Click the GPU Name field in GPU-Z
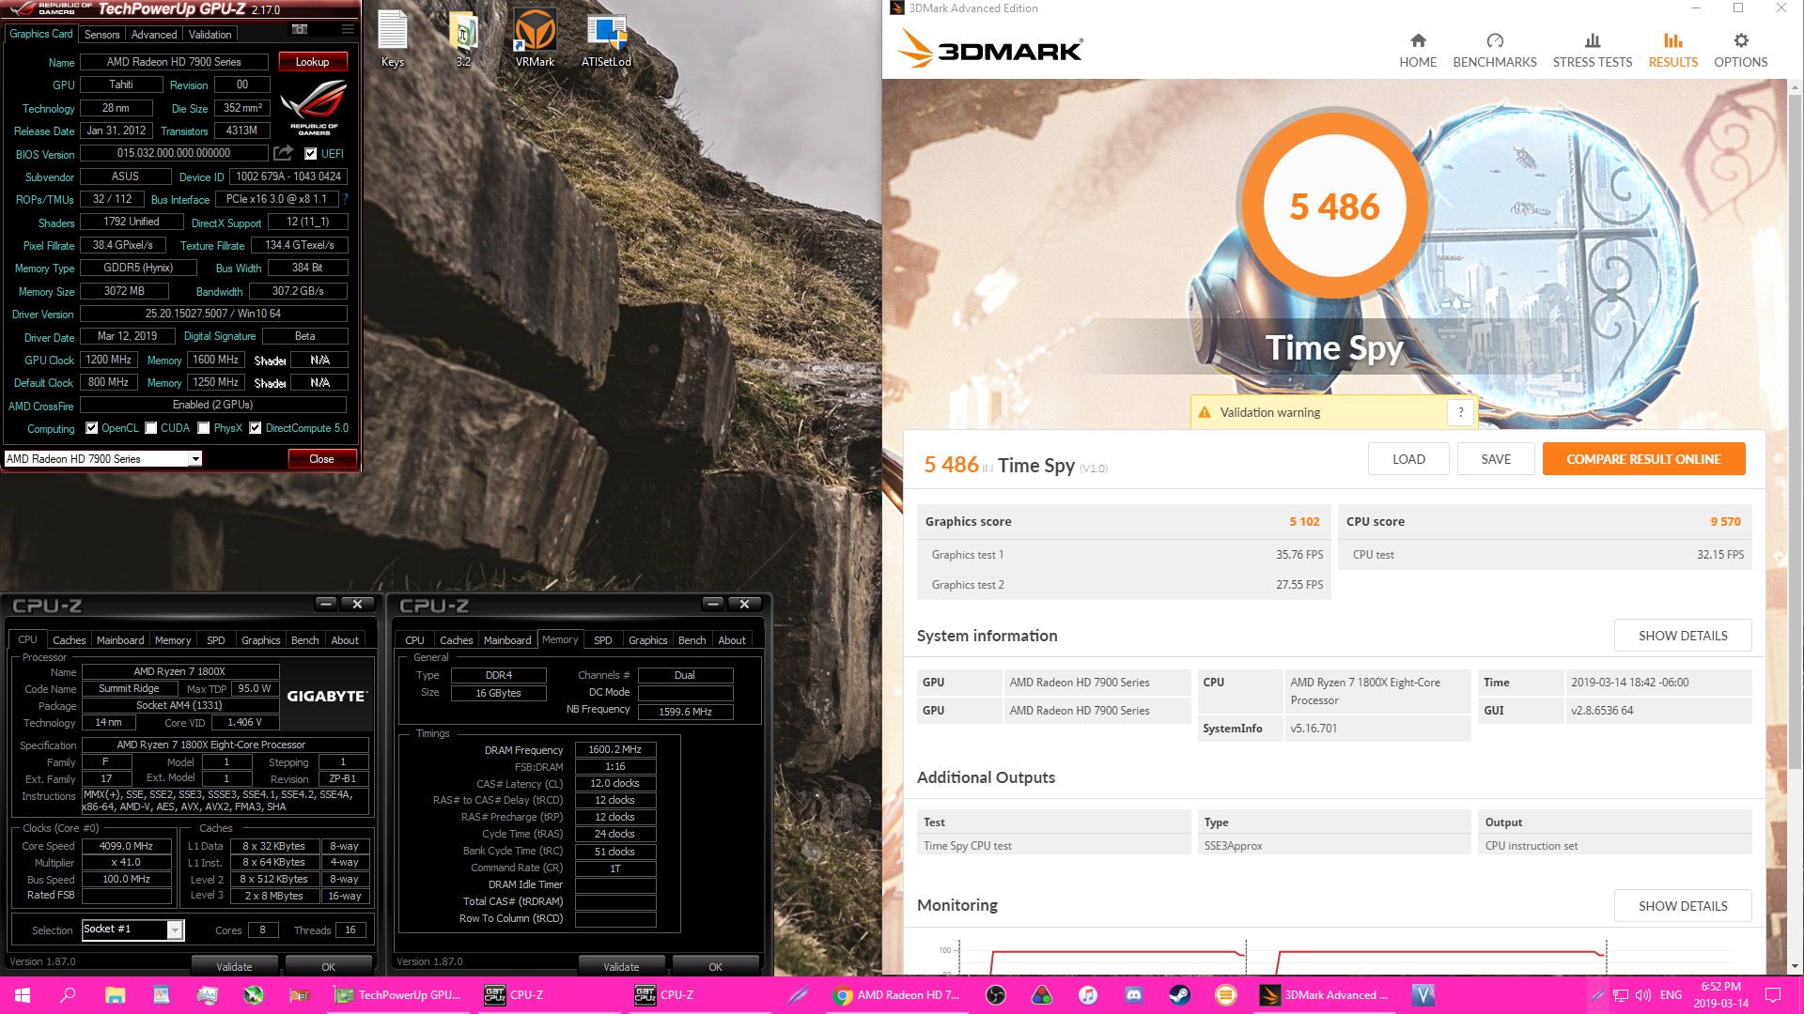1804x1014 pixels. tap(175, 62)
